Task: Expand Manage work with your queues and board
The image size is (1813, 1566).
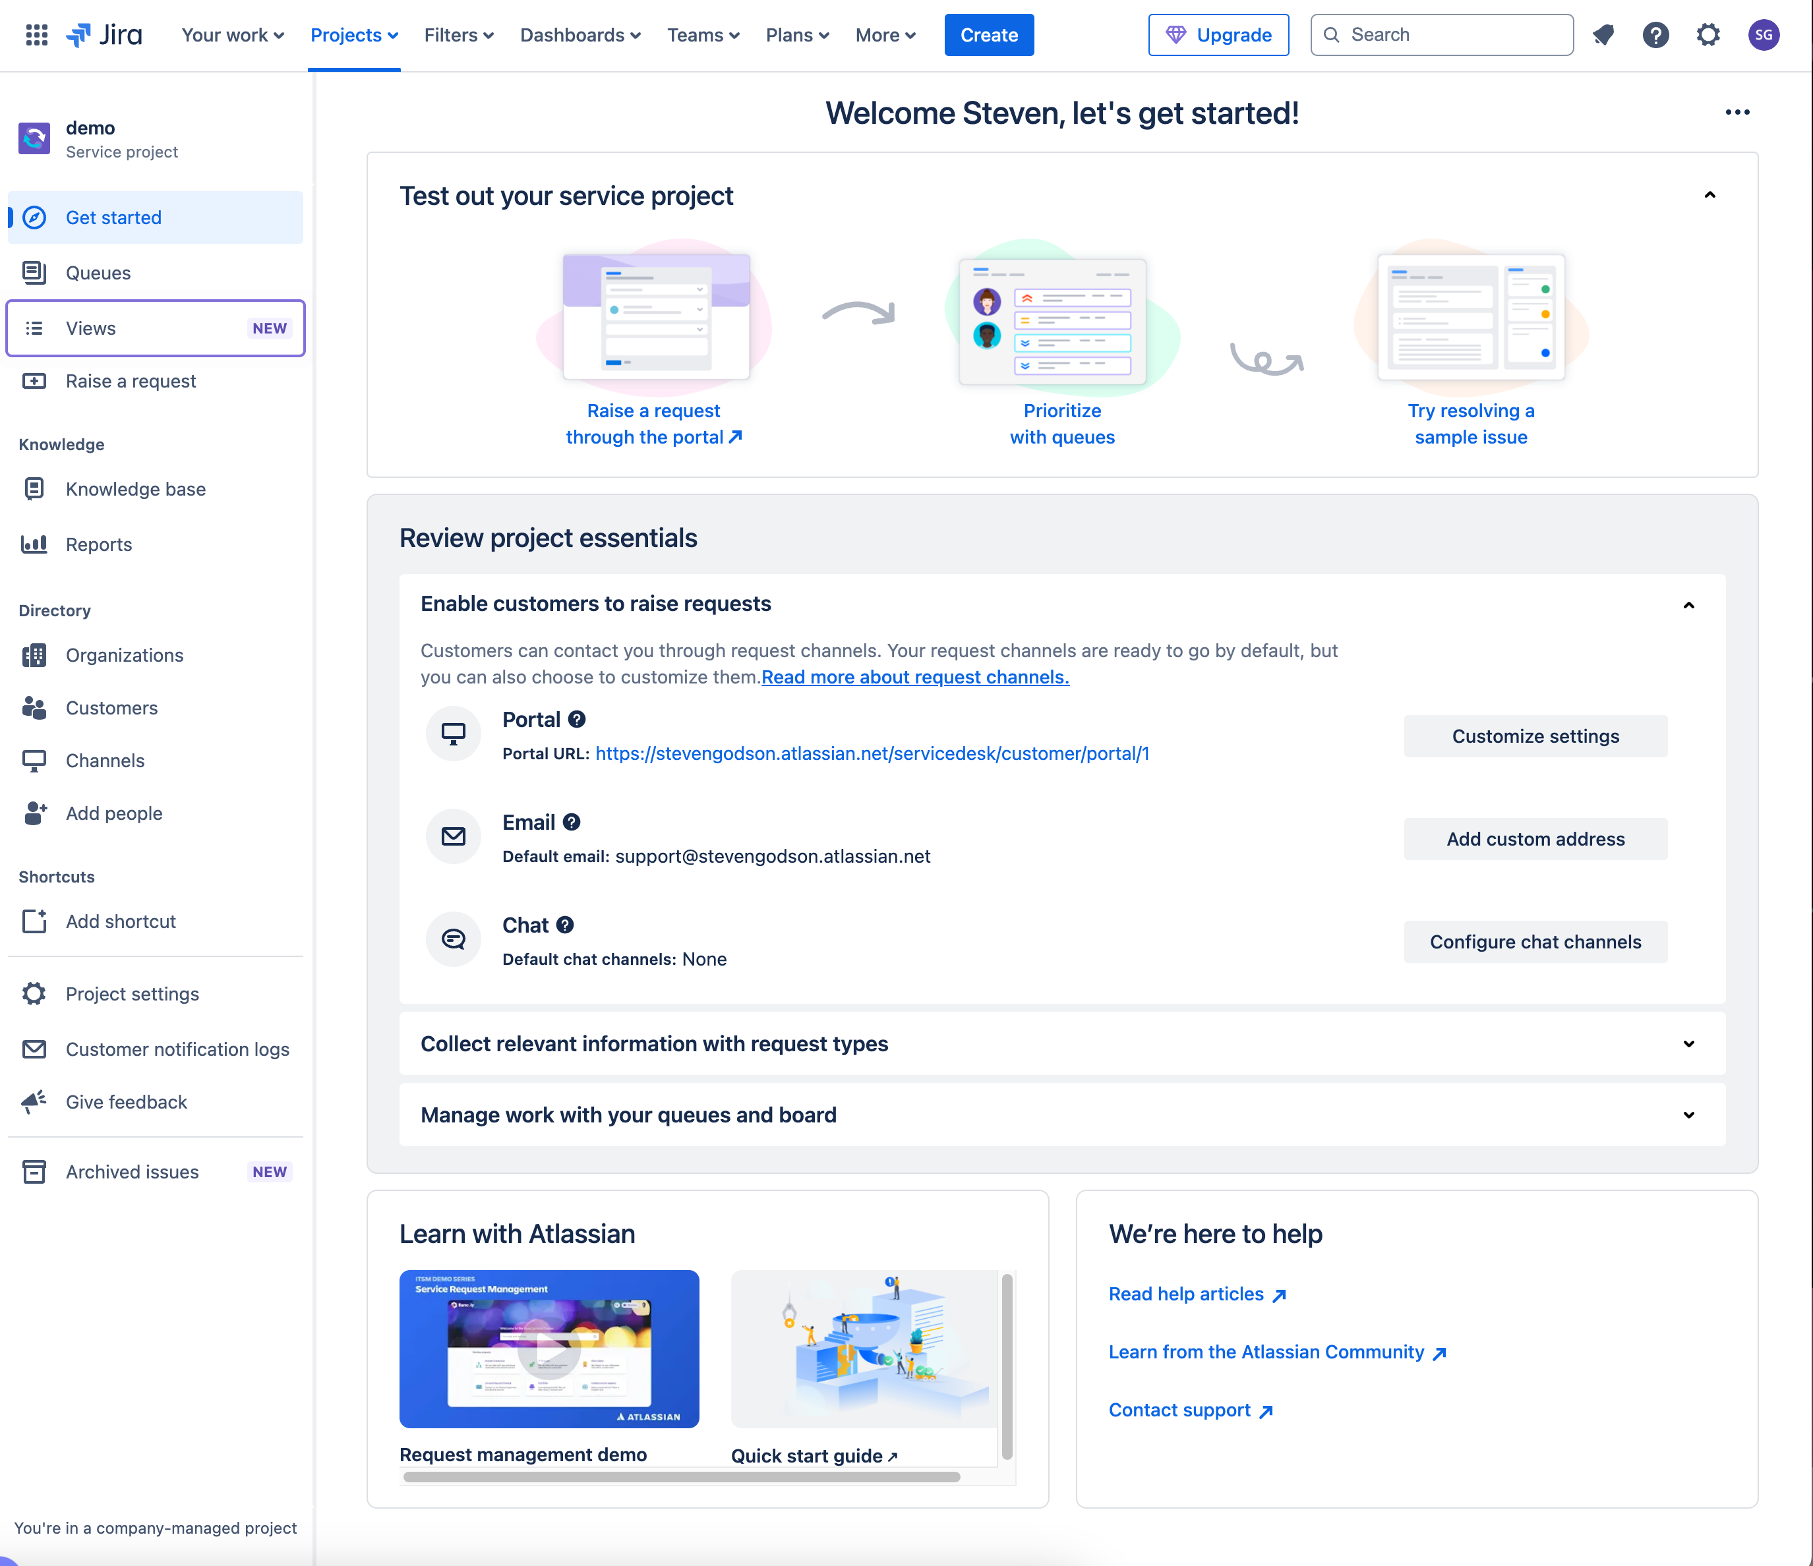Action: tap(1689, 1115)
